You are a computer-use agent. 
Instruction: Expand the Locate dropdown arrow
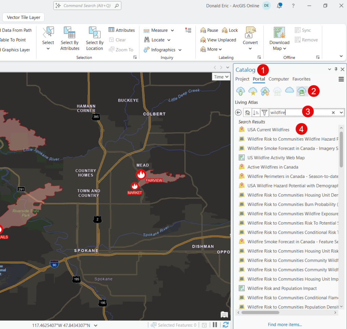point(169,40)
